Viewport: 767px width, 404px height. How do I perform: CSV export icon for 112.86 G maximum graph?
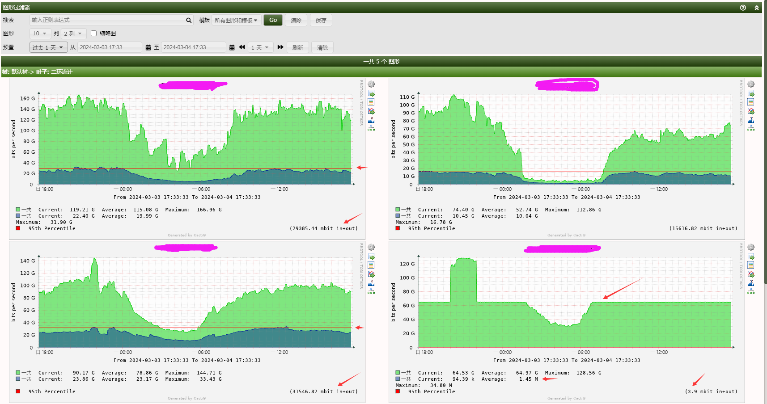point(751,93)
